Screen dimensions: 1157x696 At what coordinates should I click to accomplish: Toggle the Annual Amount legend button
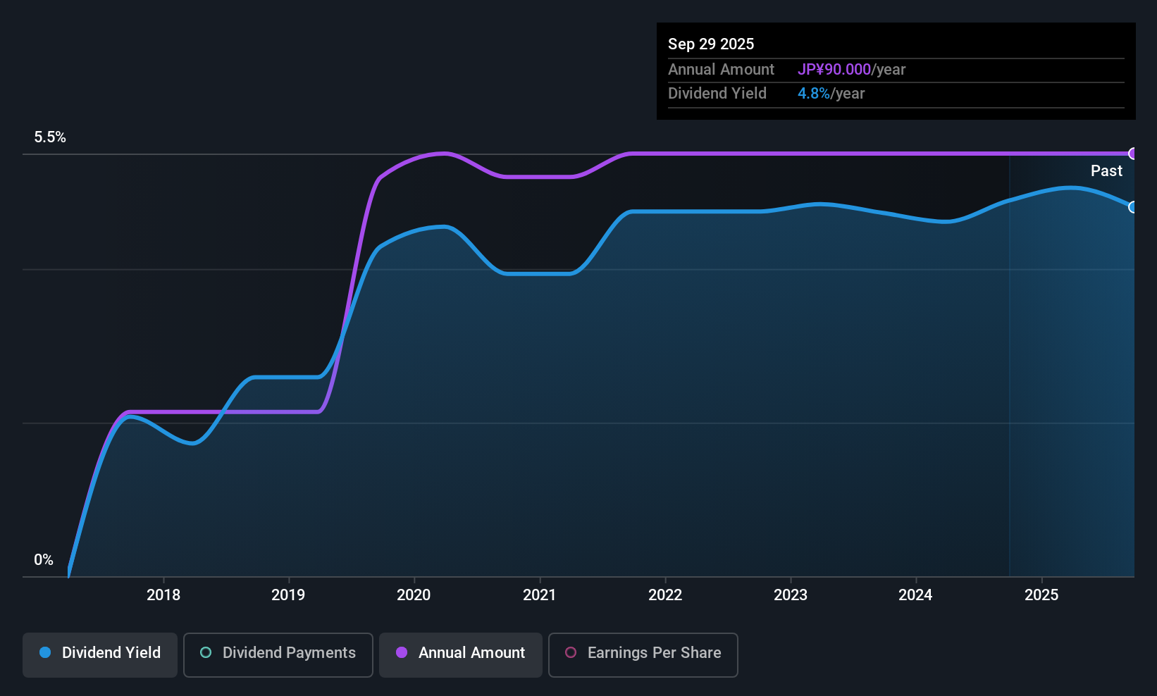pyautogui.click(x=461, y=655)
